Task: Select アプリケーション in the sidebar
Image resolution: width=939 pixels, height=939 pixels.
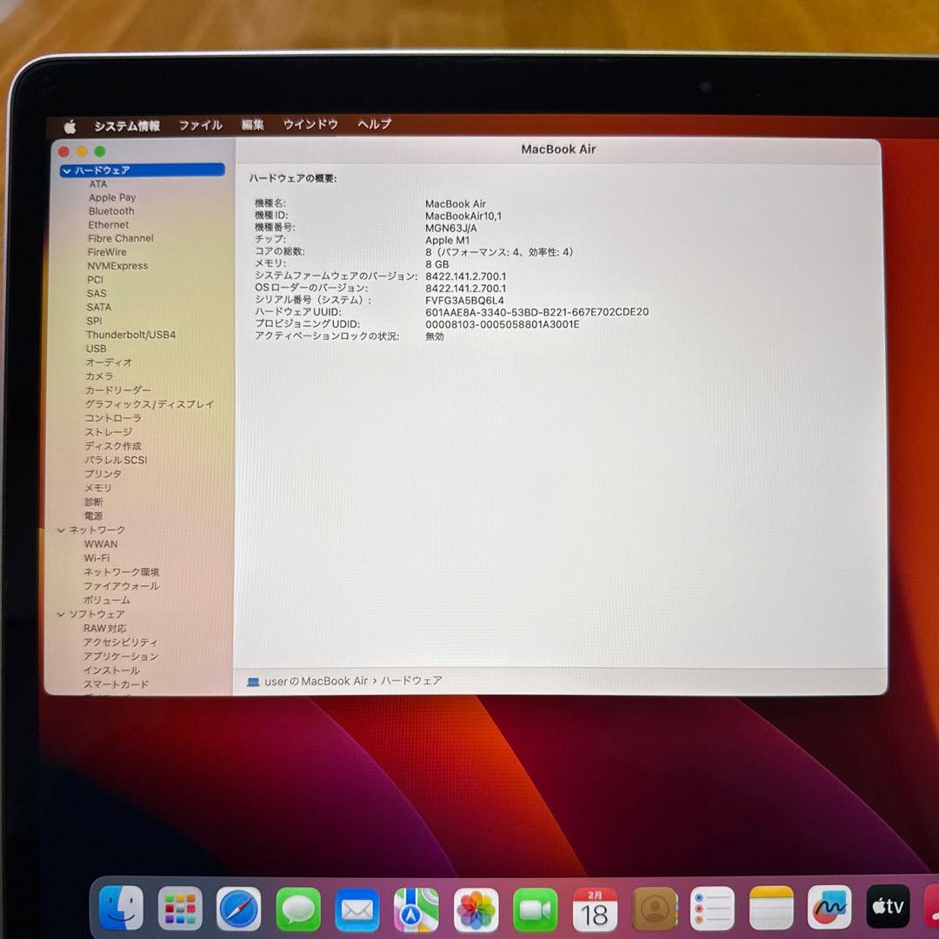Action: pos(120,656)
